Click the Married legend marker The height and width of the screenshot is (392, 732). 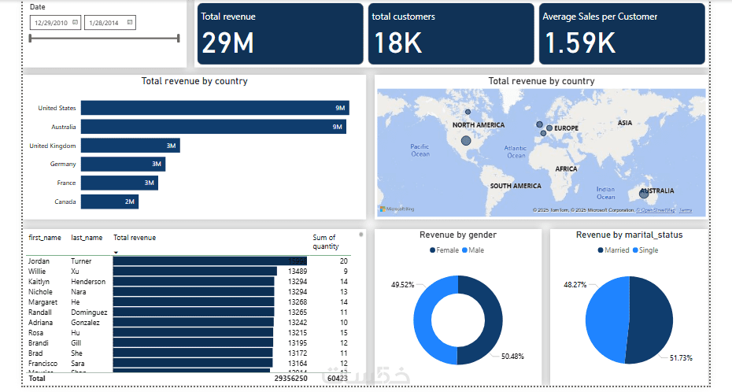point(601,250)
